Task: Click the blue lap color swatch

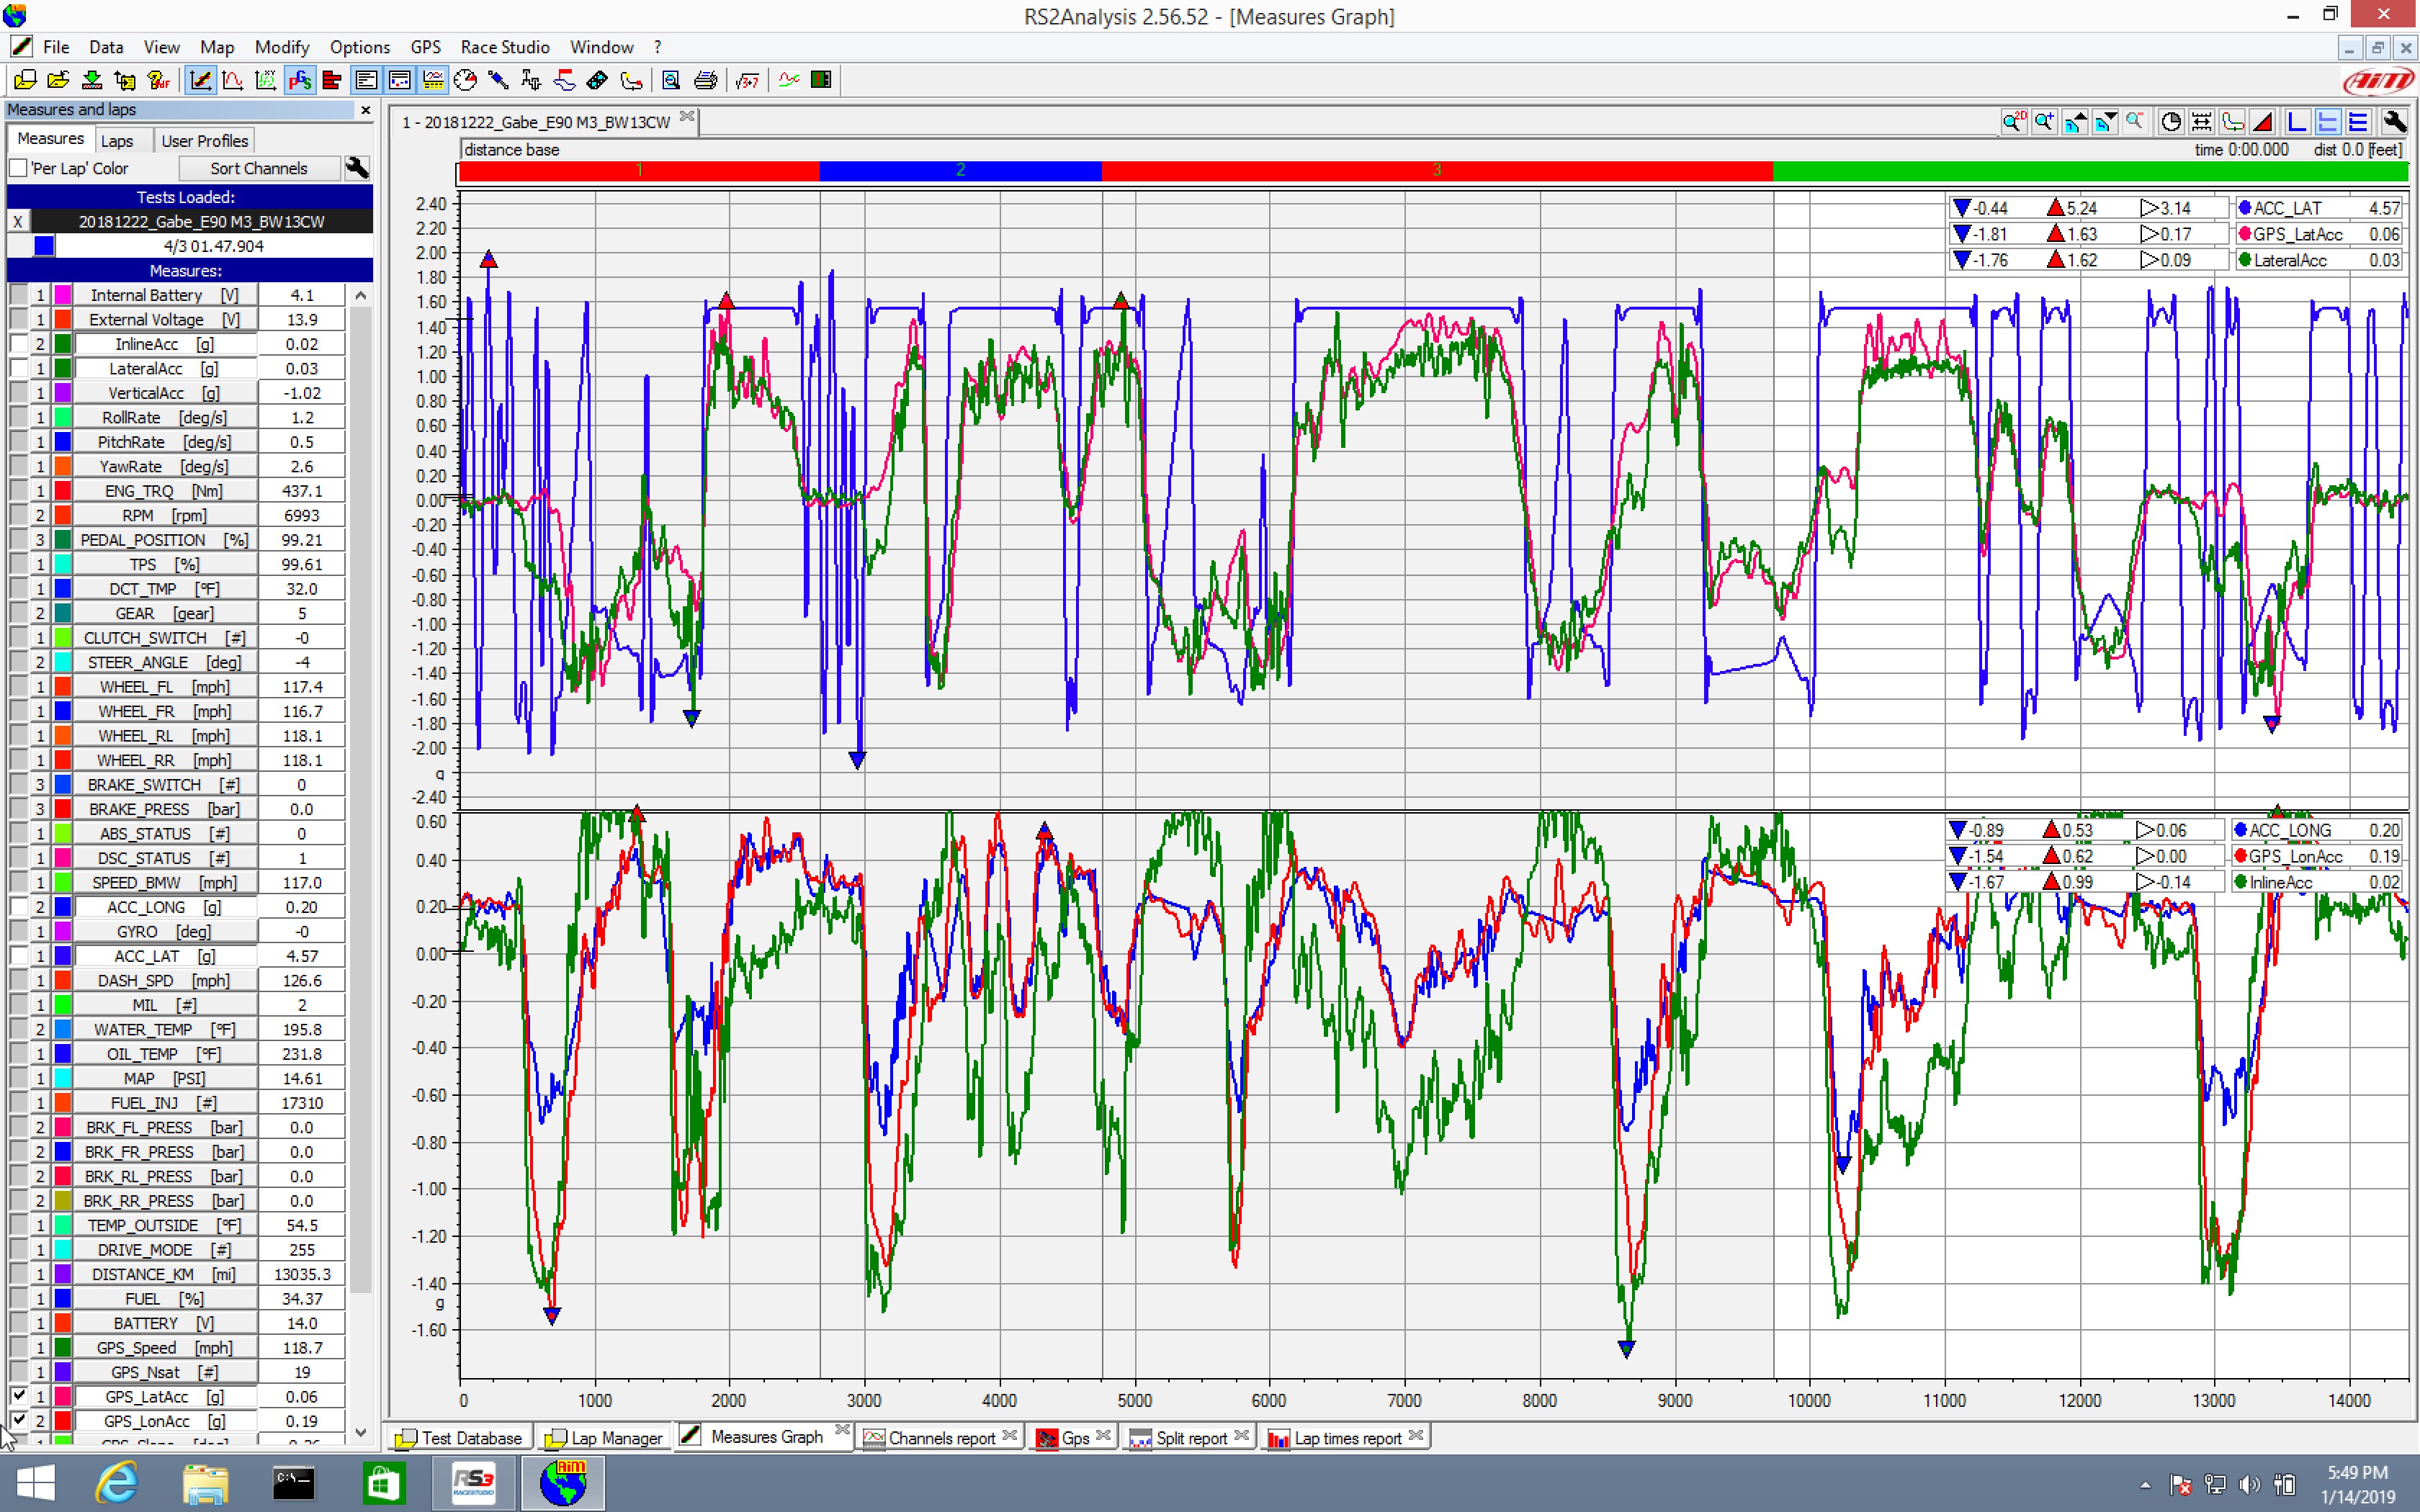Action: click(43, 245)
